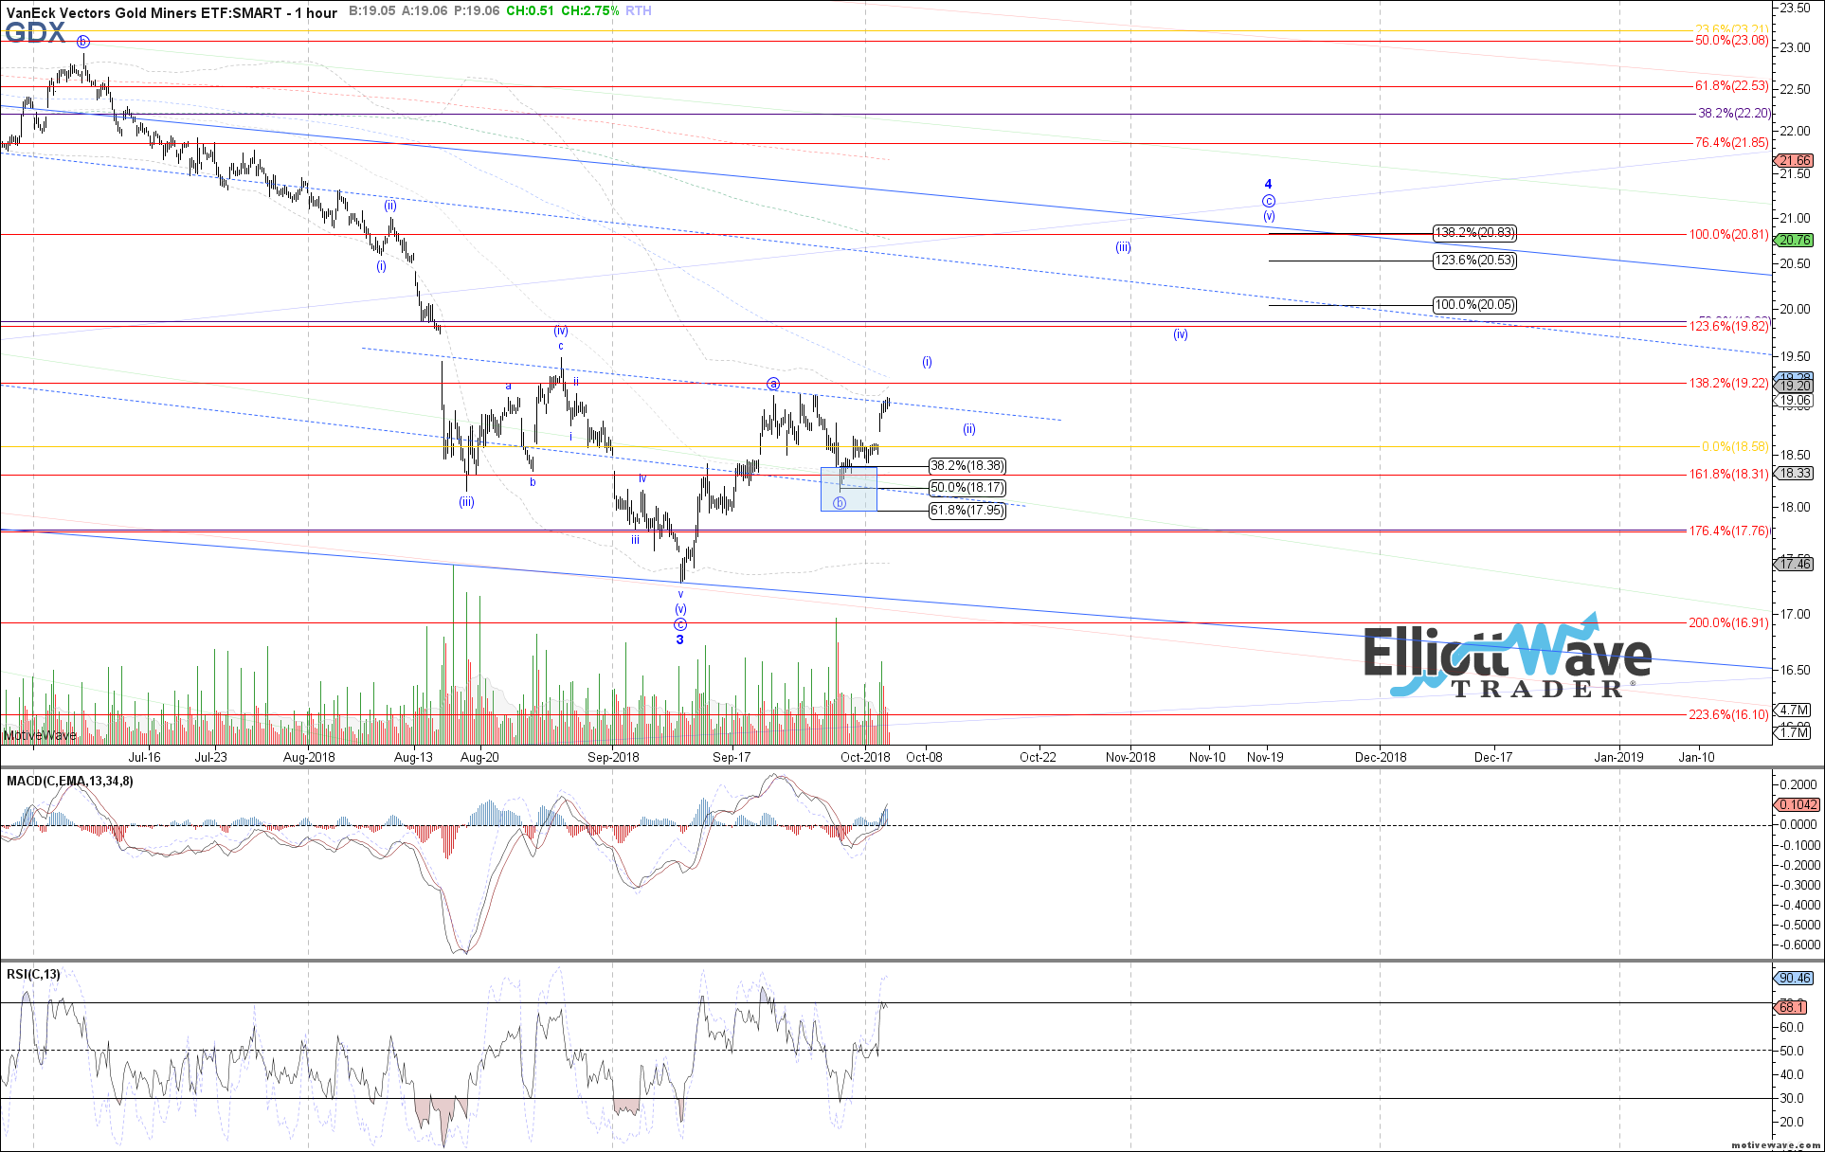Select the 0.1042 MACD value tag
Screen dimensions: 1825x1152
coord(1797,803)
